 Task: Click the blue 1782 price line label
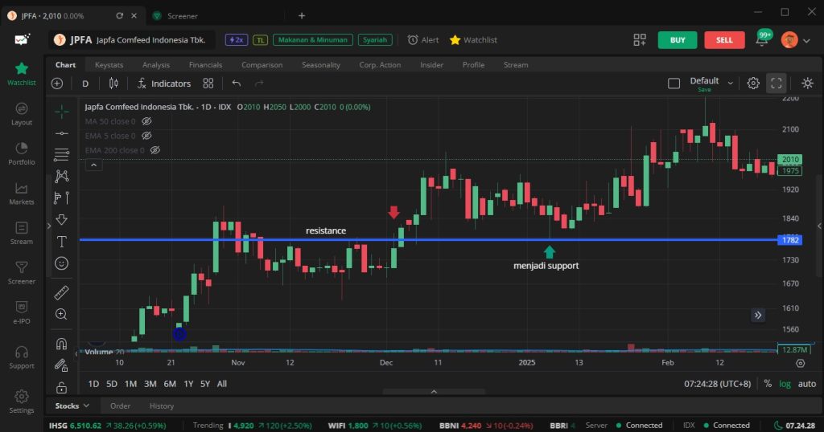(x=790, y=240)
